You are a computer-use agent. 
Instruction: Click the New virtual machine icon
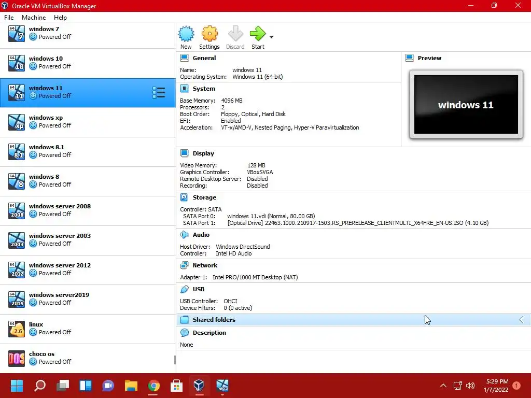(x=186, y=34)
